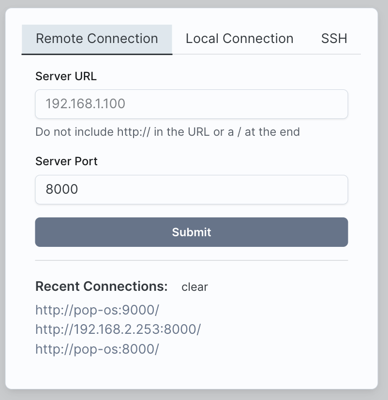Click the URL hint text about http://
The width and height of the screenshot is (388, 400).
coord(167,132)
